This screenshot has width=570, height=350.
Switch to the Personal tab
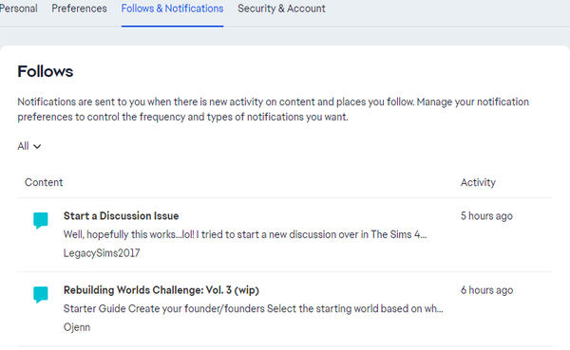(19, 9)
